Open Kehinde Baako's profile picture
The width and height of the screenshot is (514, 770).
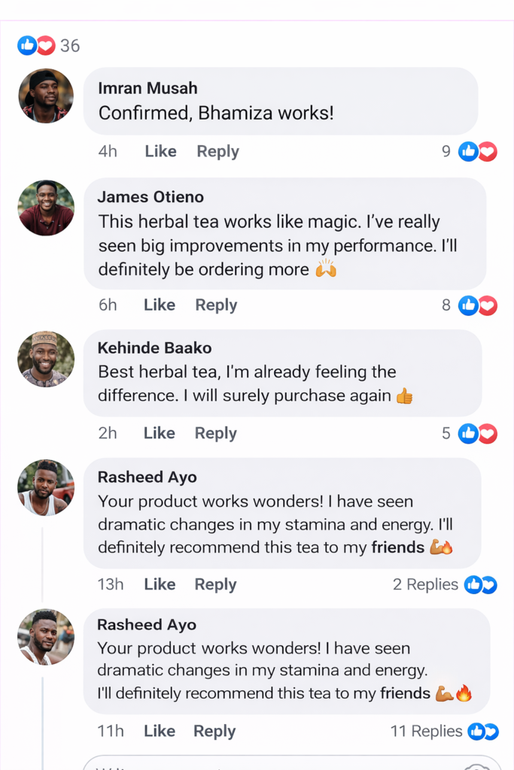click(x=46, y=359)
